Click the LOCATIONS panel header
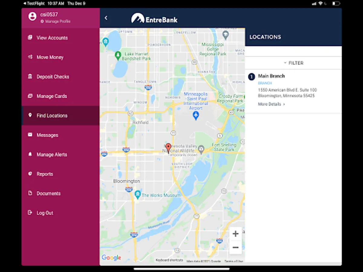The image size is (363, 272). click(x=293, y=37)
